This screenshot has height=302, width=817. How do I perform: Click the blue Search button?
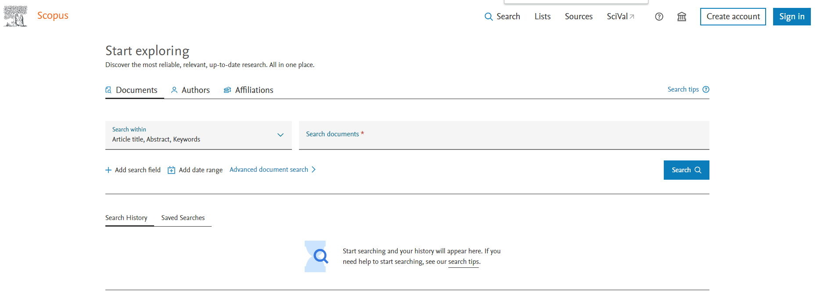click(x=687, y=170)
